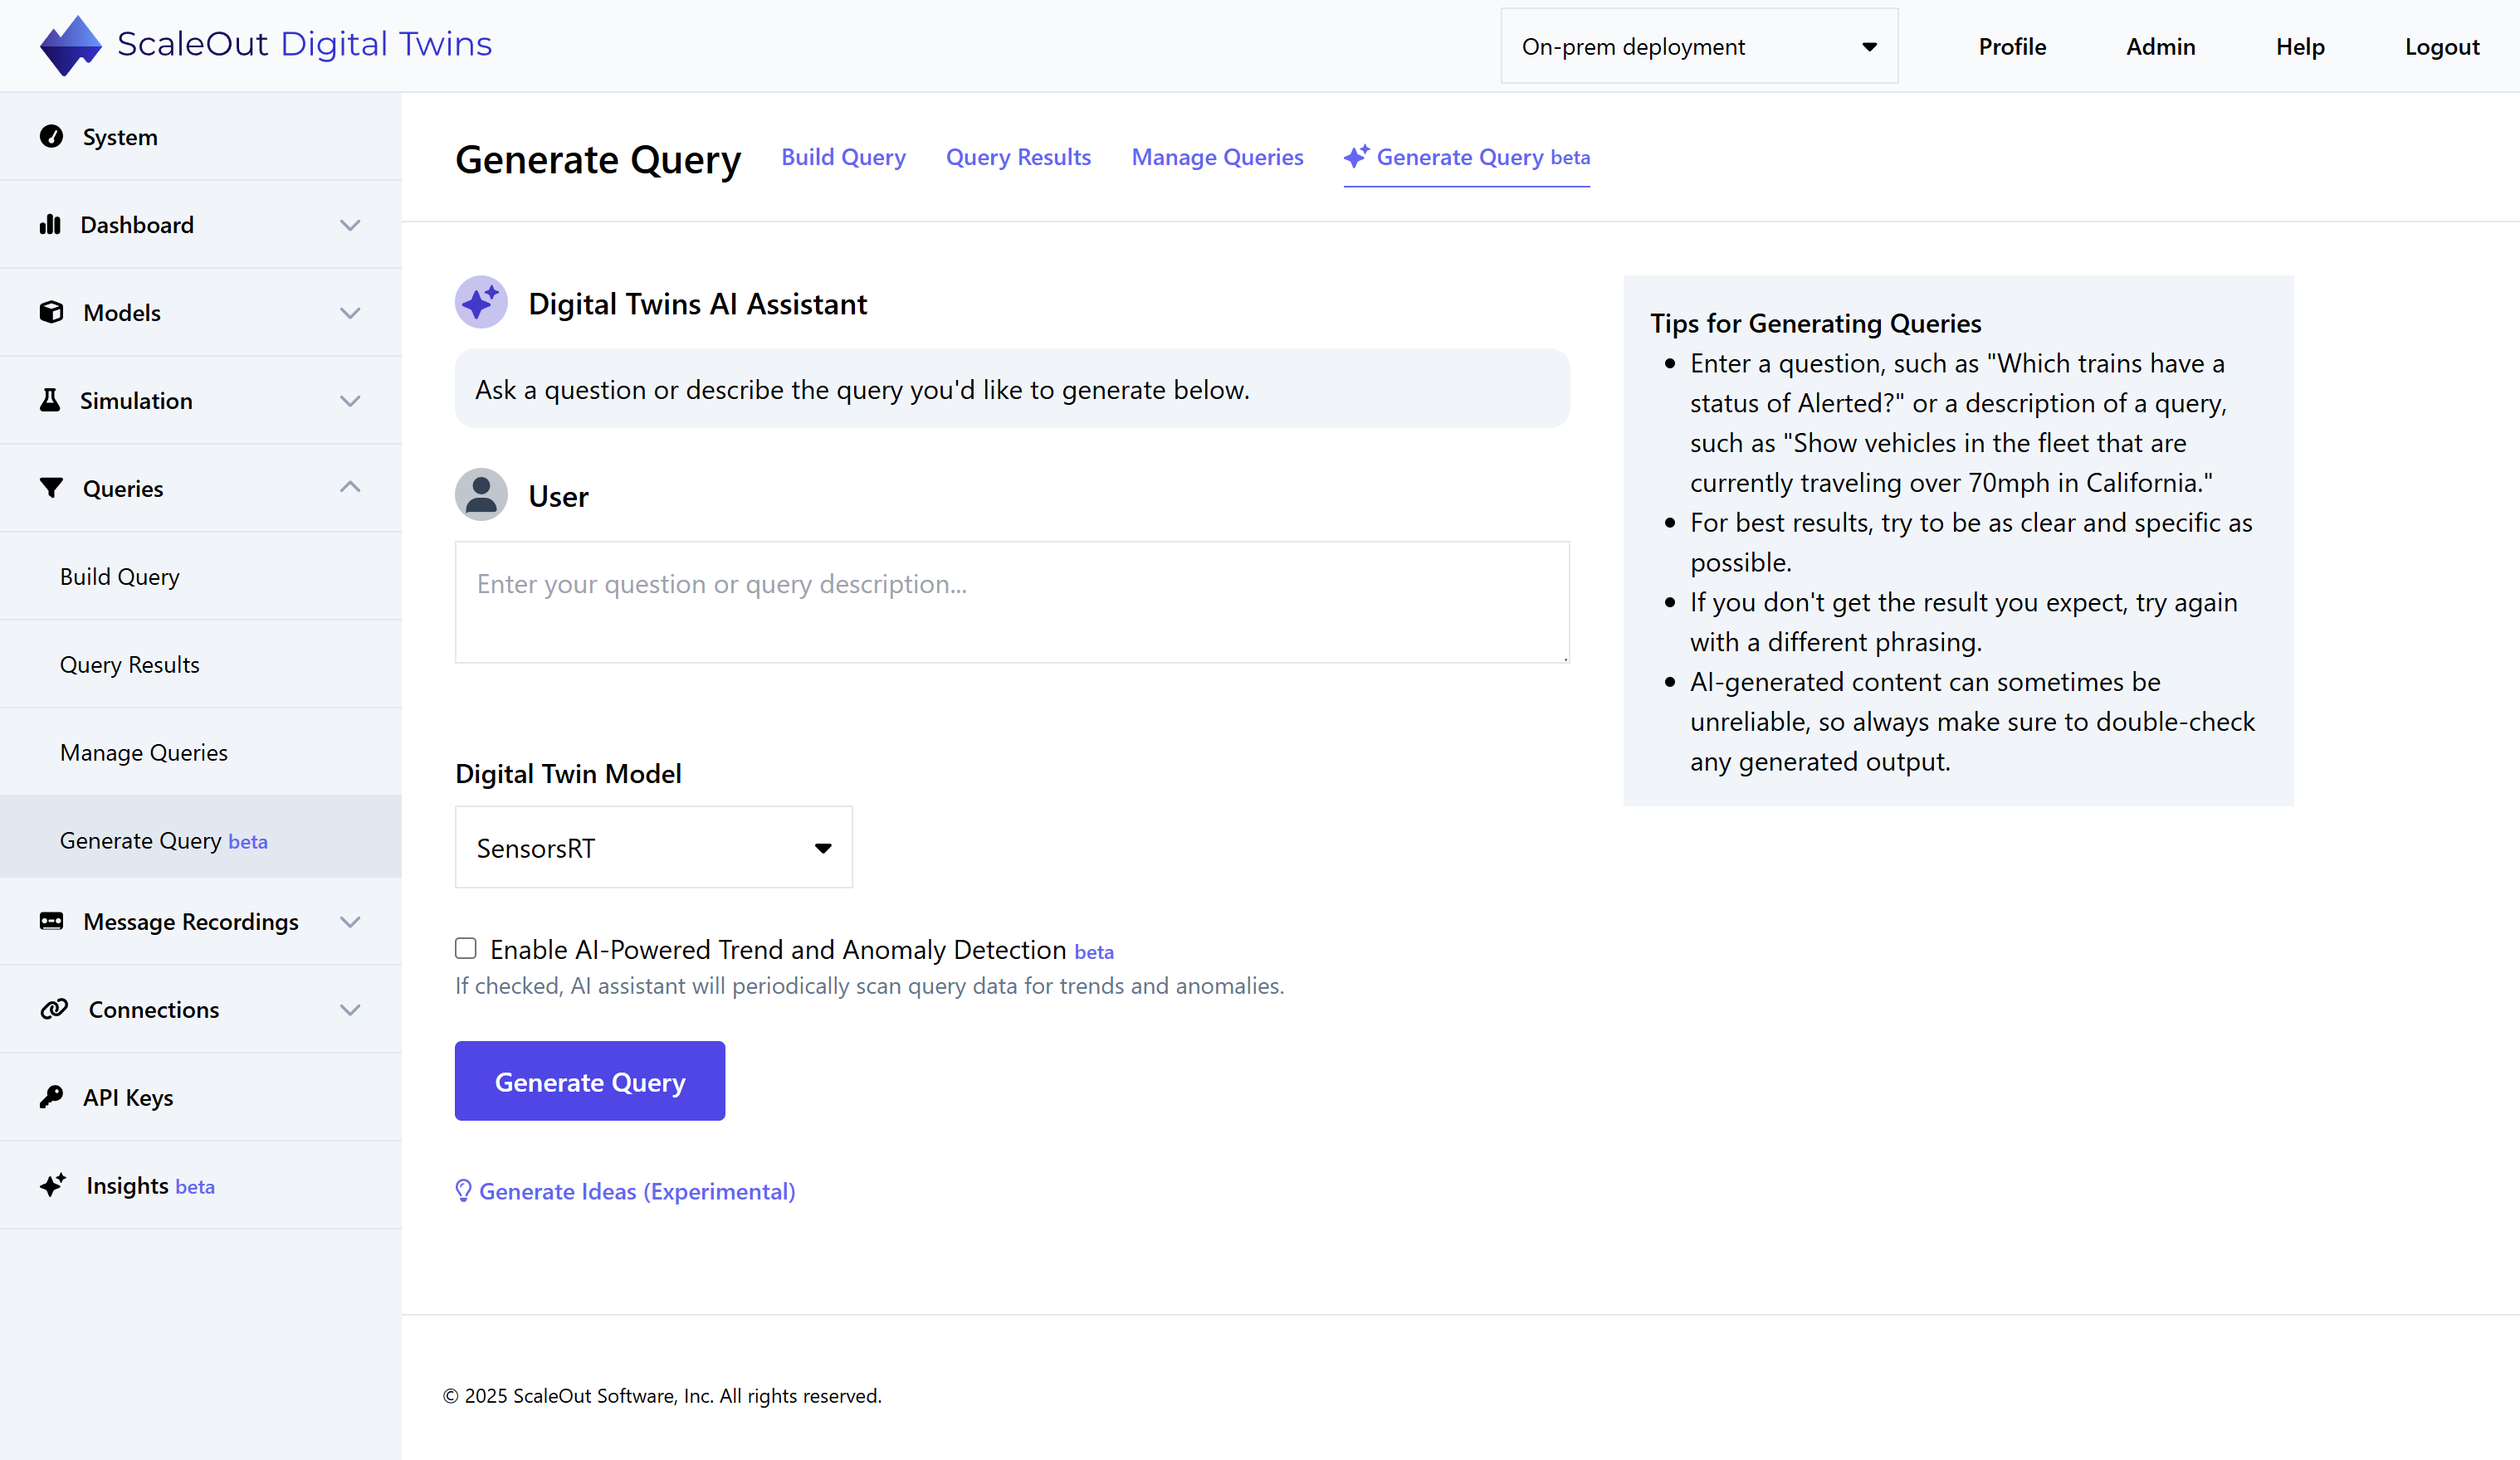
Task: Open the Admin link in header
Action: click(2160, 46)
